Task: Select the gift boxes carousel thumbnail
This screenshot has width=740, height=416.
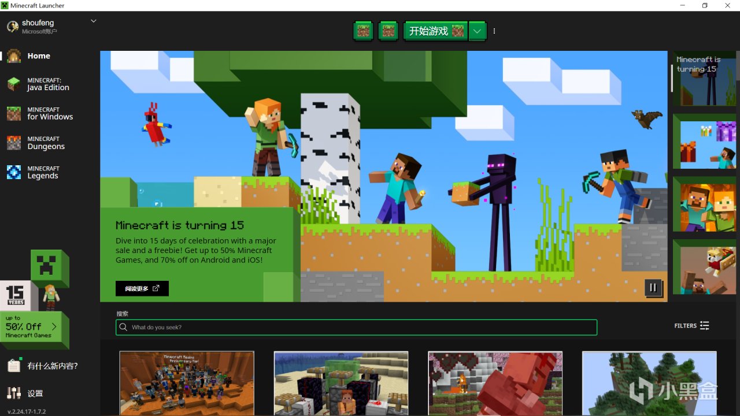Action: [x=704, y=142]
